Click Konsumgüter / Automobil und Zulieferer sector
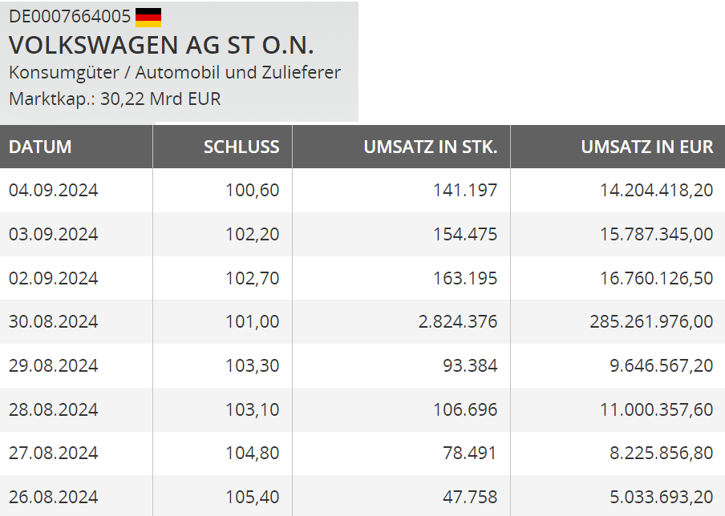Viewport: 725px width, 516px height. tap(175, 72)
